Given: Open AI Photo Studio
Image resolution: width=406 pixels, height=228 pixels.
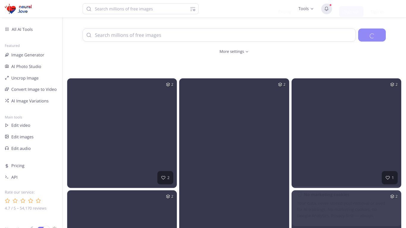Looking at the screenshot, I should tap(23, 66).
